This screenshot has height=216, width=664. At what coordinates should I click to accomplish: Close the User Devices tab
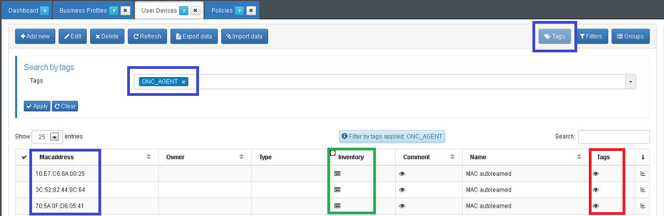[x=195, y=10]
